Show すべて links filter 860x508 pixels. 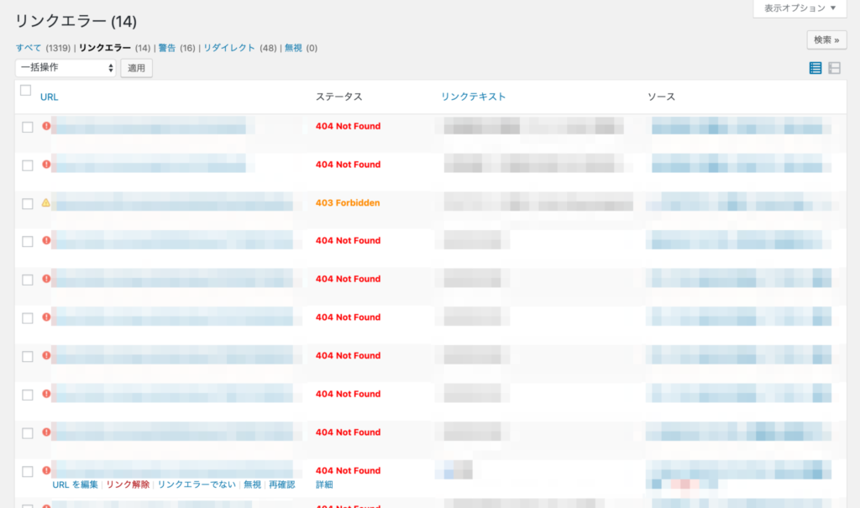29,48
